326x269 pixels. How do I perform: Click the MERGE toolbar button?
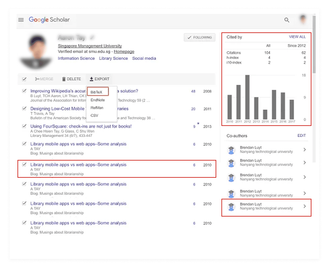tap(44, 79)
